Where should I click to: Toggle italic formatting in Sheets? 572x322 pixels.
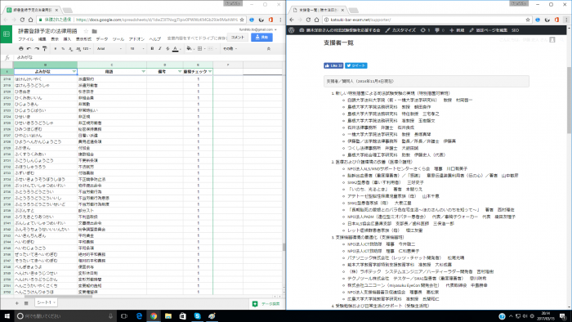(x=160, y=48)
